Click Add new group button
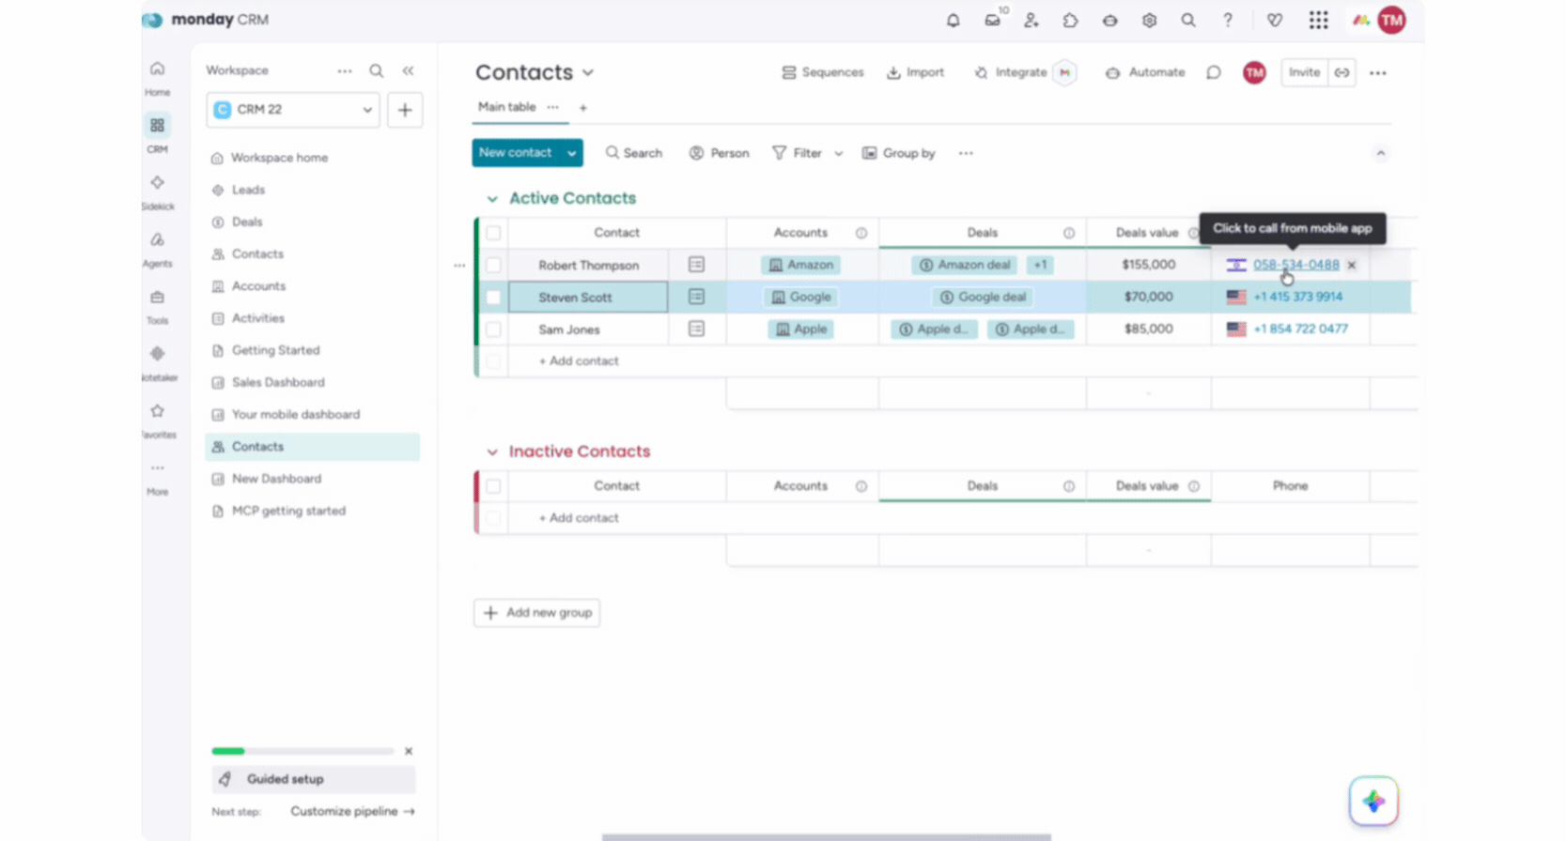The height and width of the screenshot is (841, 1567). point(537,613)
